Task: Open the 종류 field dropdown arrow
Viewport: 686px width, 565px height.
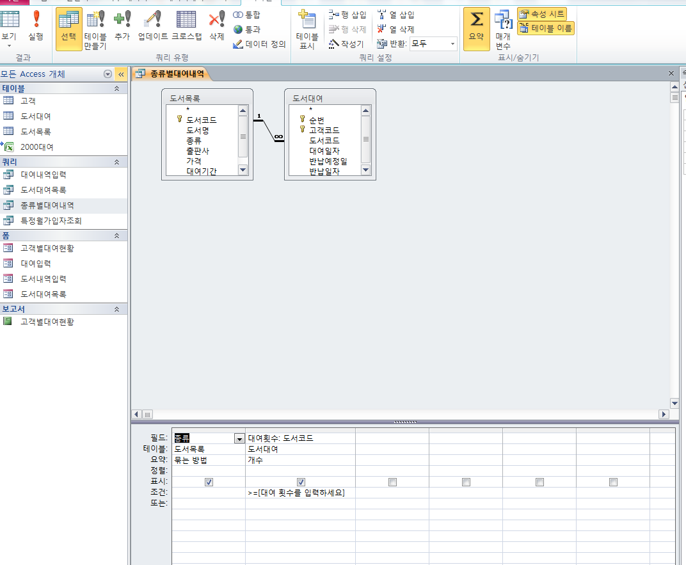Action: tap(239, 438)
